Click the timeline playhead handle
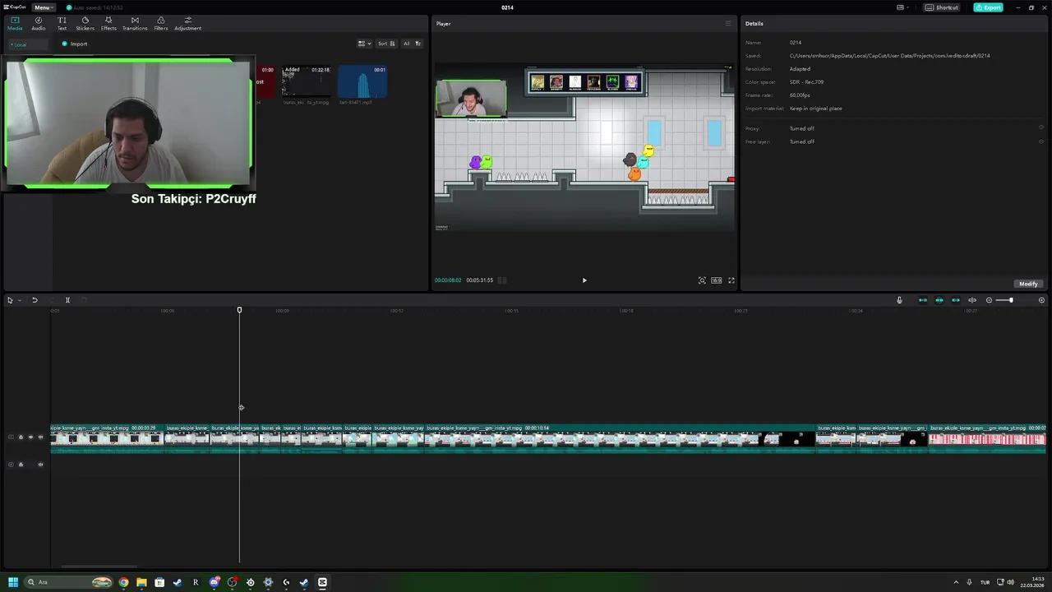Viewport: 1052px width, 592px height. 240,310
